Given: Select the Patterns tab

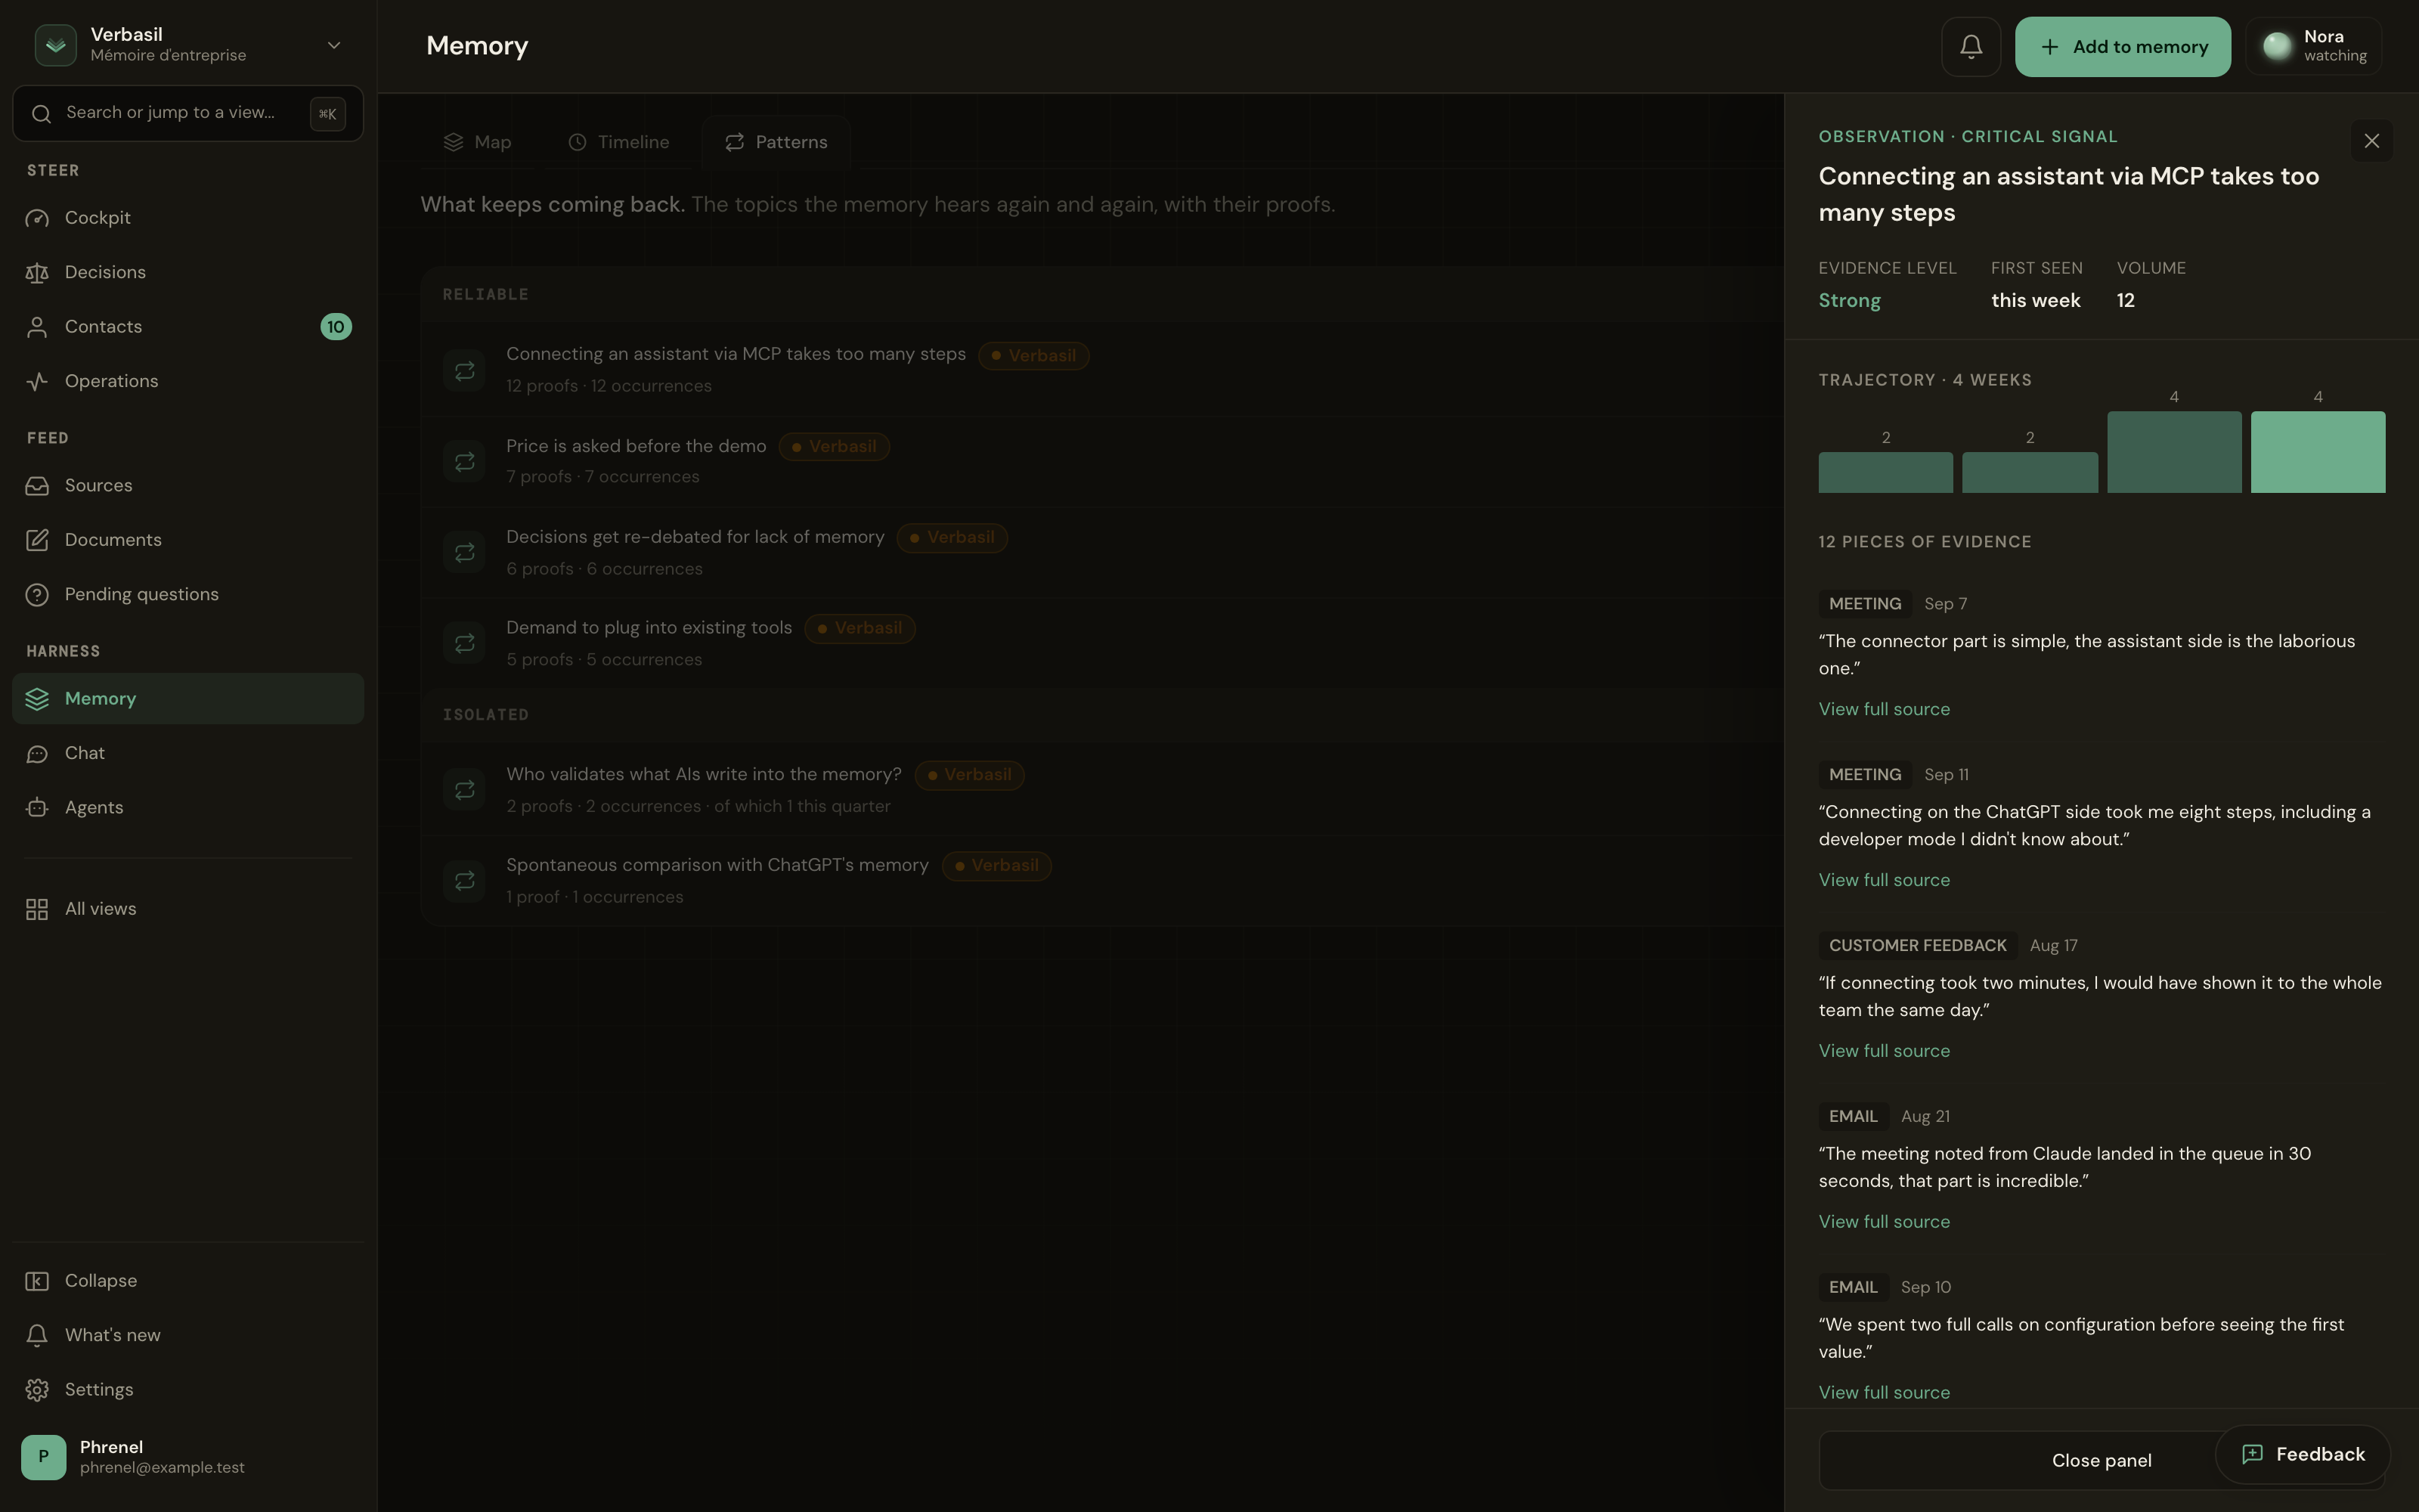Looking at the screenshot, I should click(x=776, y=142).
